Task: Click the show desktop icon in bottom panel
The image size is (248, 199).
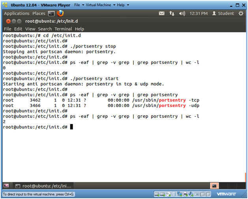Action: click(6, 186)
